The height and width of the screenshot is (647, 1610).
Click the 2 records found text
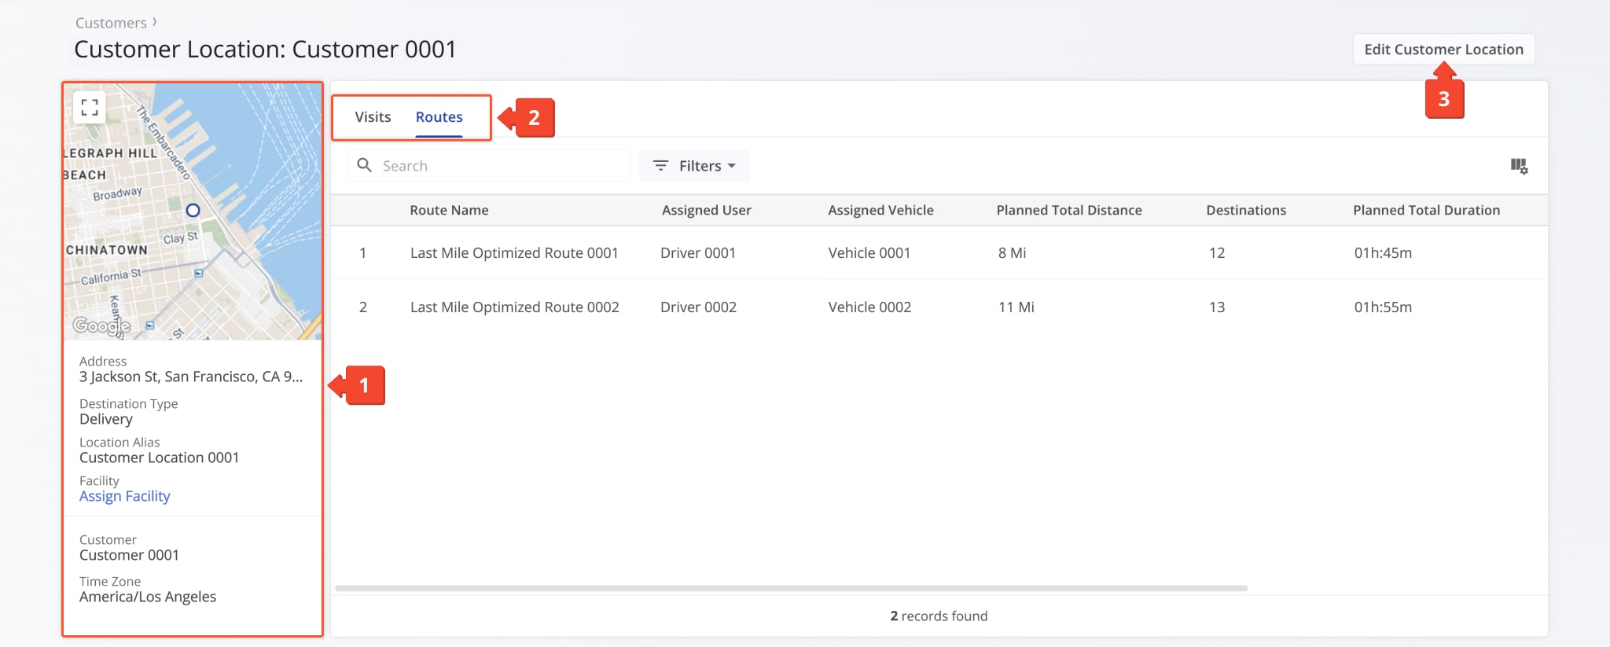click(x=939, y=616)
